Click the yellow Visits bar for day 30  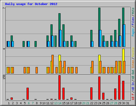[123, 55]
